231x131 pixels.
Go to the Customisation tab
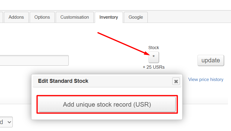75,17
